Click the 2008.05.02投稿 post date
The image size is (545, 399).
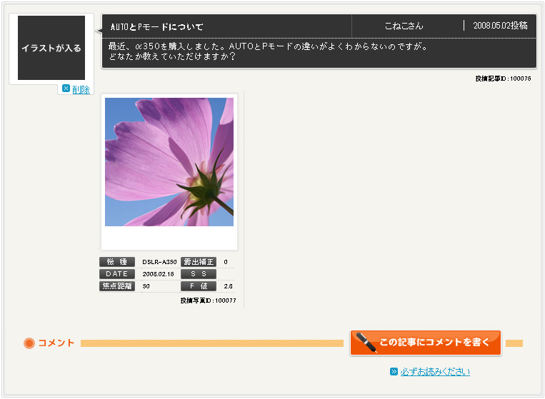[x=500, y=26]
